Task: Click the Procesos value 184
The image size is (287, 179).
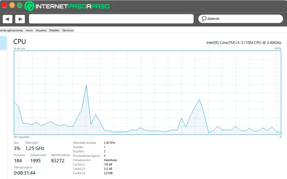Action: point(18,161)
